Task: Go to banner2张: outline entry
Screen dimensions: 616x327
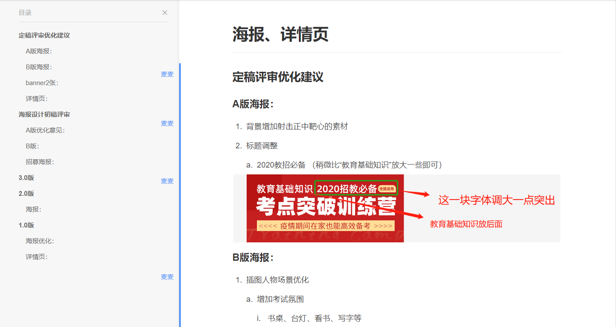Action: pos(42,83)
